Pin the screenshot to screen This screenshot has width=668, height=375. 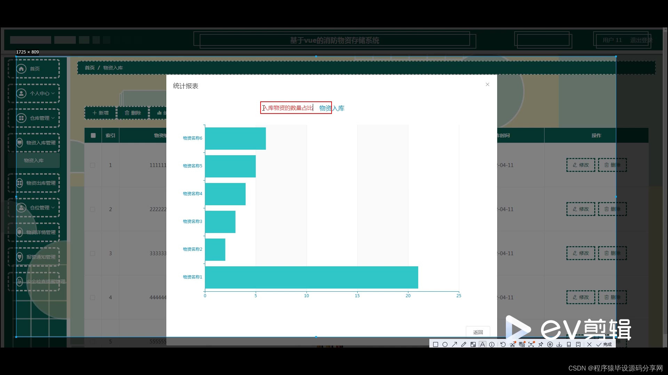click(540, 344)
